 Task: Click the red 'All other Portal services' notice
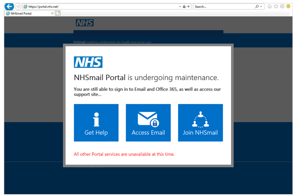(x=124, y=154)
